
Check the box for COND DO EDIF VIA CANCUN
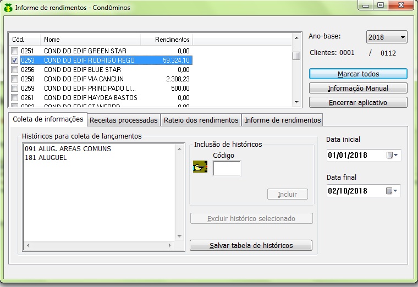(x=15, y=79)
